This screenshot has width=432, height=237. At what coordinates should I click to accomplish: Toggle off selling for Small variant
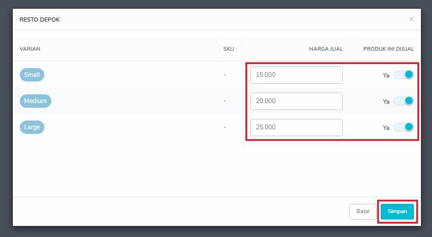(x=403, y=75)
